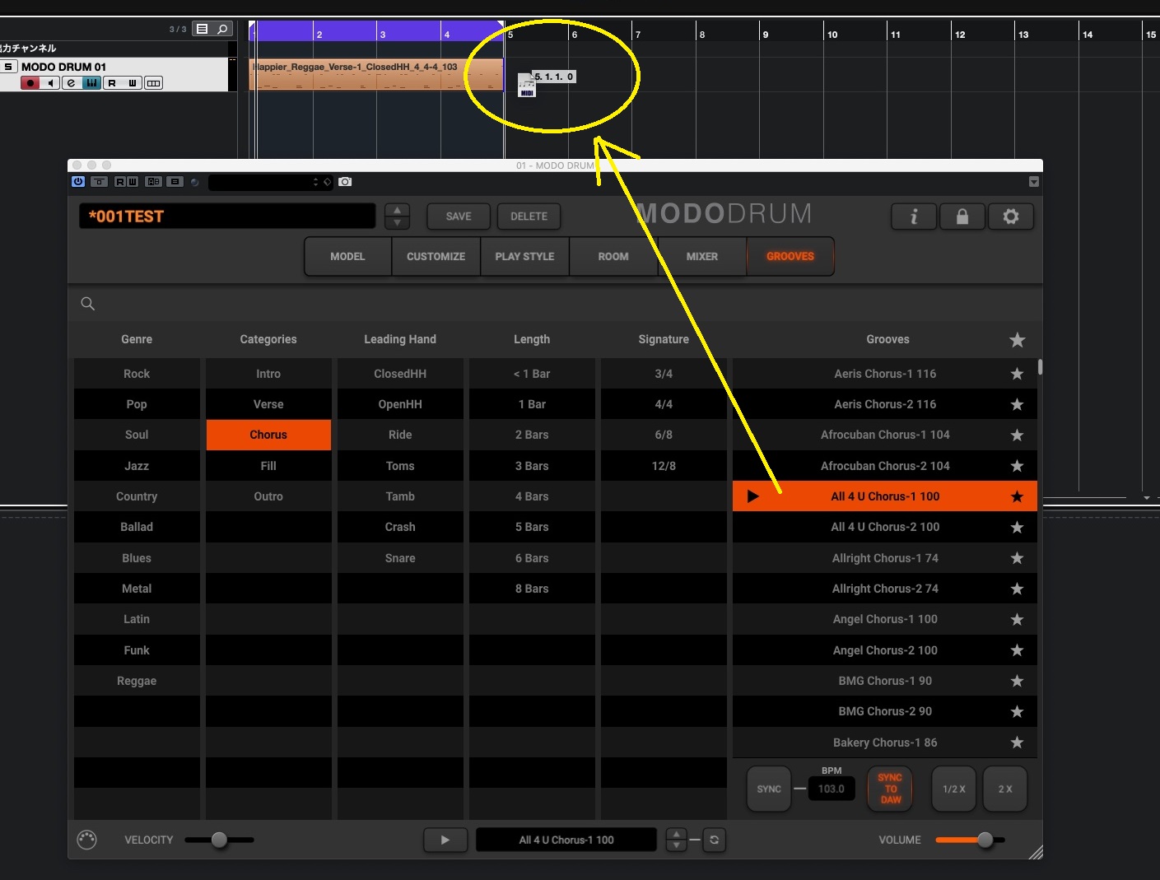Enable Read automation on MODO DRUM track
This screenshot has width=1160, height=880.
click(112, 83)
